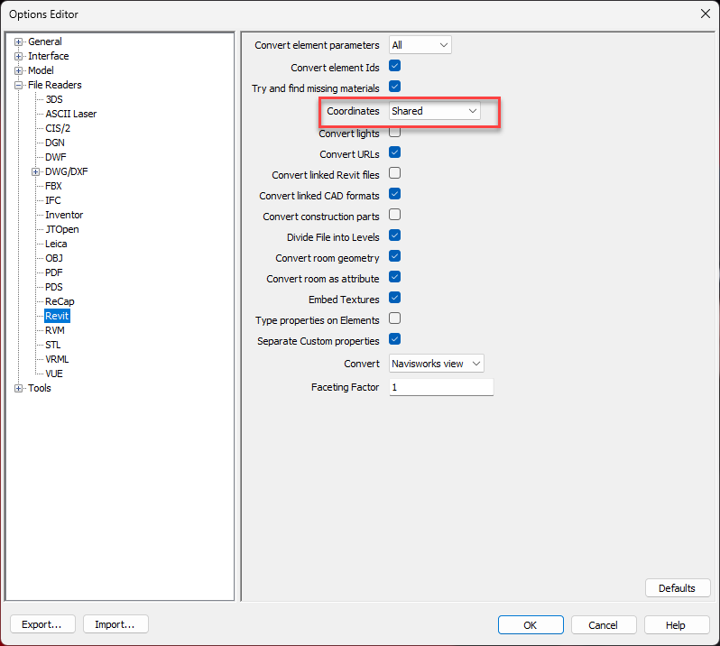The width and height of the screenshot is (720, 646).
Task: Uncheck Divide File into Levels
Action: (394, 235)
